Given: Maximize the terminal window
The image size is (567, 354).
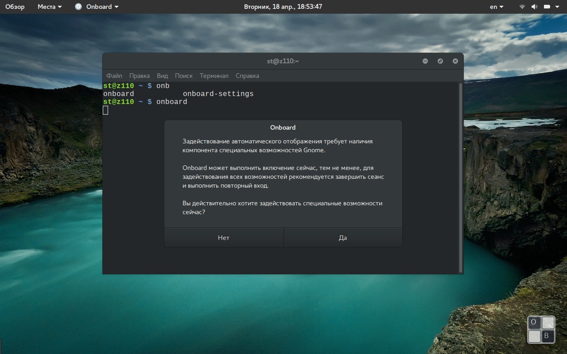Looking at the screenshot, I should 440,61.
